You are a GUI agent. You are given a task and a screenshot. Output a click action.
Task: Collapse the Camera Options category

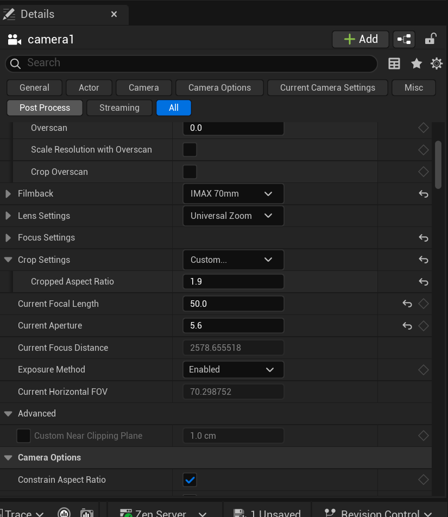click(8, 458)
